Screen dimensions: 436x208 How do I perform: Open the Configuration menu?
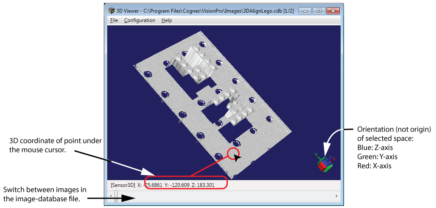click(x=140, y=20)
